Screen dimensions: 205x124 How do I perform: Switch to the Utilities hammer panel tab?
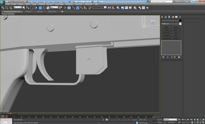click(x=180, y=17)
